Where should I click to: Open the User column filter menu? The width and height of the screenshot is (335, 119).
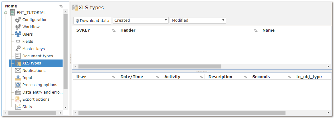(x=113, y=77)
